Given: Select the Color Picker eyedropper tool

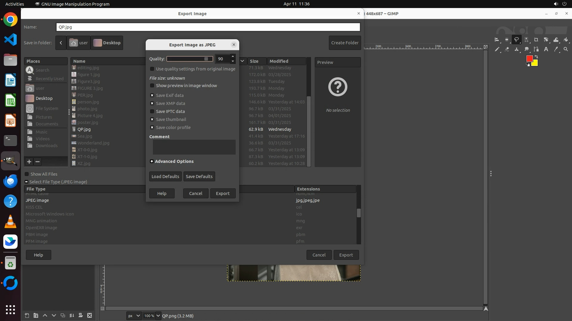Looking at the screenshot, I should pyautogui.click(x=556, y=49).
